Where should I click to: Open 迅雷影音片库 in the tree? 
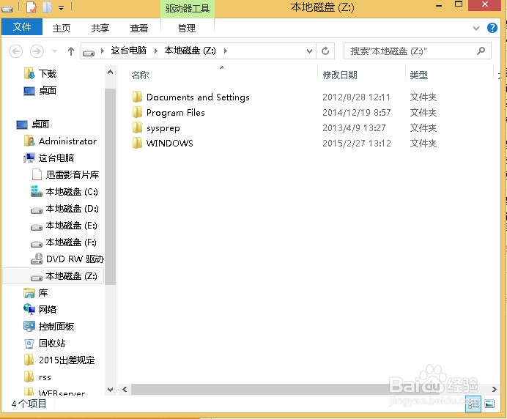click(72, 174)
